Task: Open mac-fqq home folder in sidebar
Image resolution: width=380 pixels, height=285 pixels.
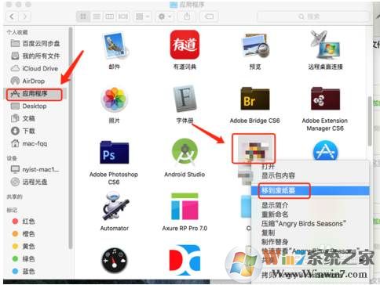Action: coord(29,143)
